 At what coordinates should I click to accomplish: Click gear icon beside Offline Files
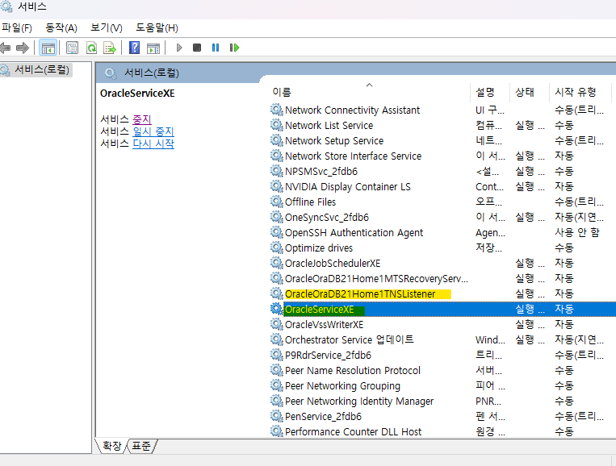[x=277, y=202]
